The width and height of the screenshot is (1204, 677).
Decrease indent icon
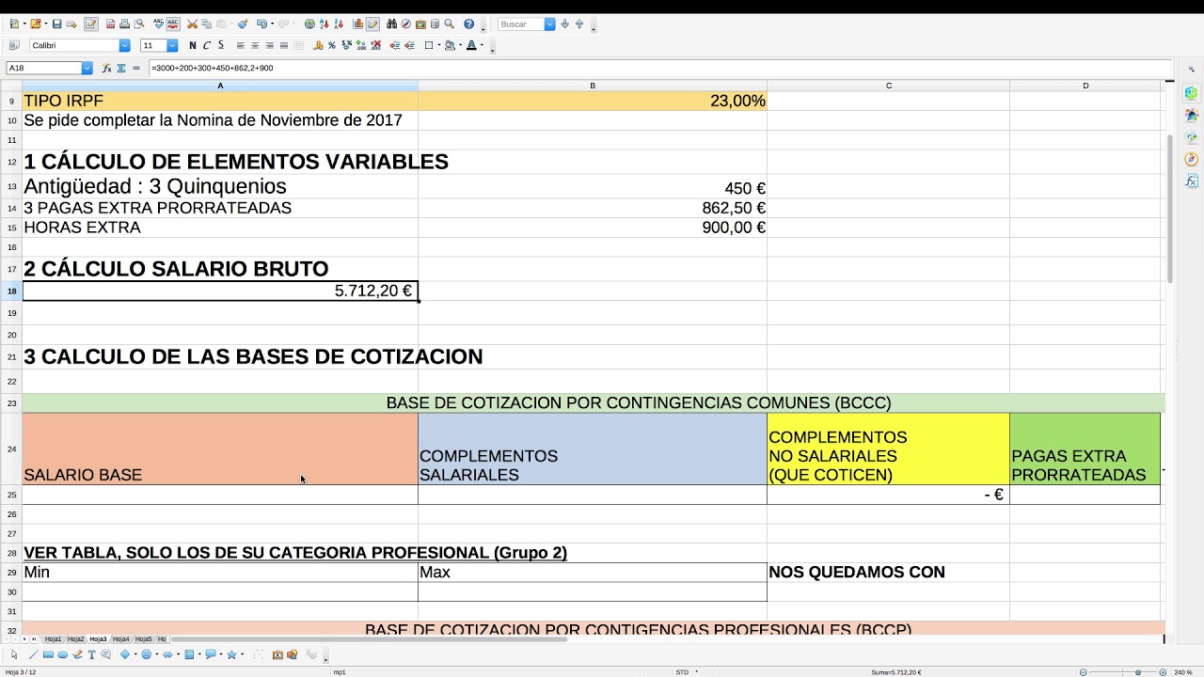tap(409, 45)
